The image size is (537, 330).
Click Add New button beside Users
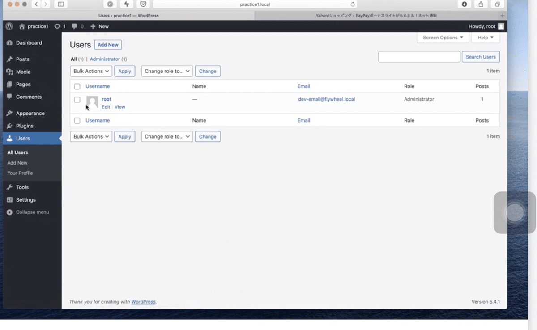108,45
